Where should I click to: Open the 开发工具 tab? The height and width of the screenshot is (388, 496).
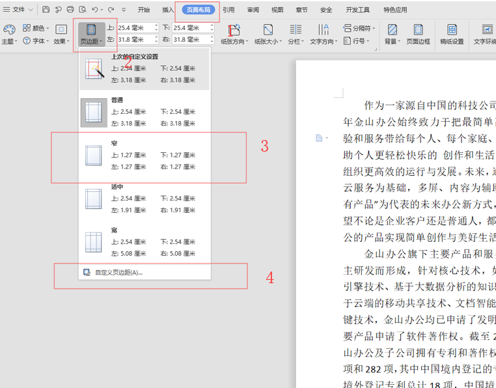[x=357, y=10]
